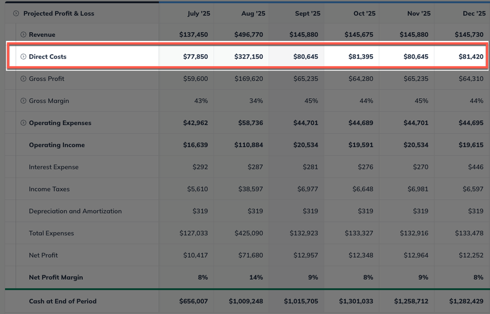Click Total Expenses value $127,033
This screenshot has width=490, height=314.
(x=194, y=233)
